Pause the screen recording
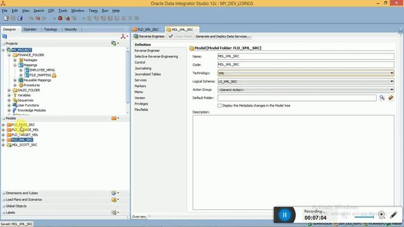Screen dimensions: 404x227 point(285,214)
